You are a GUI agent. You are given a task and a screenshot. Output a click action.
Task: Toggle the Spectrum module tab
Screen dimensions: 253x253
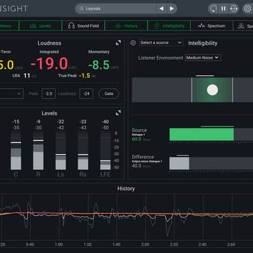click(212, 26)
